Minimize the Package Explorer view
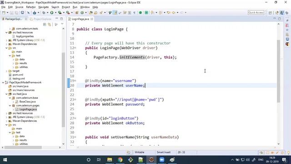 [x=57, y=19]
